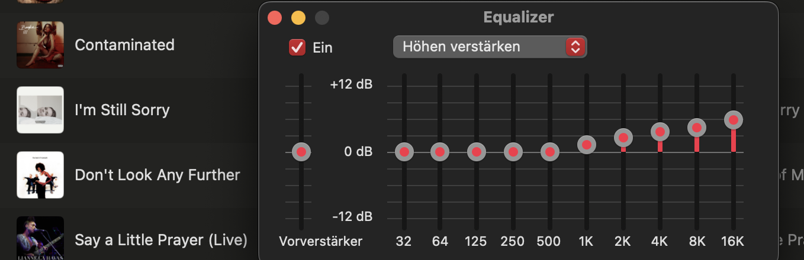Click the 16K band slider knob

click(x=734, y=120)
